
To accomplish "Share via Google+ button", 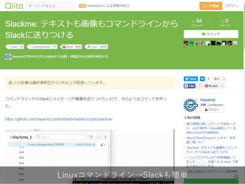I will 217,79.
